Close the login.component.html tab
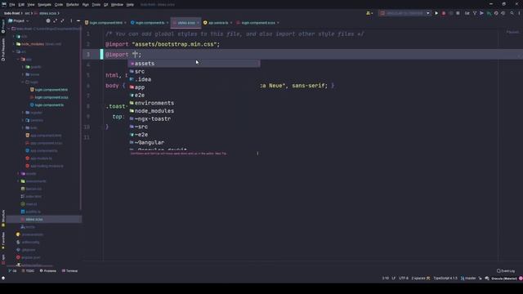This screenshot has width=523, height=294. 125,23
